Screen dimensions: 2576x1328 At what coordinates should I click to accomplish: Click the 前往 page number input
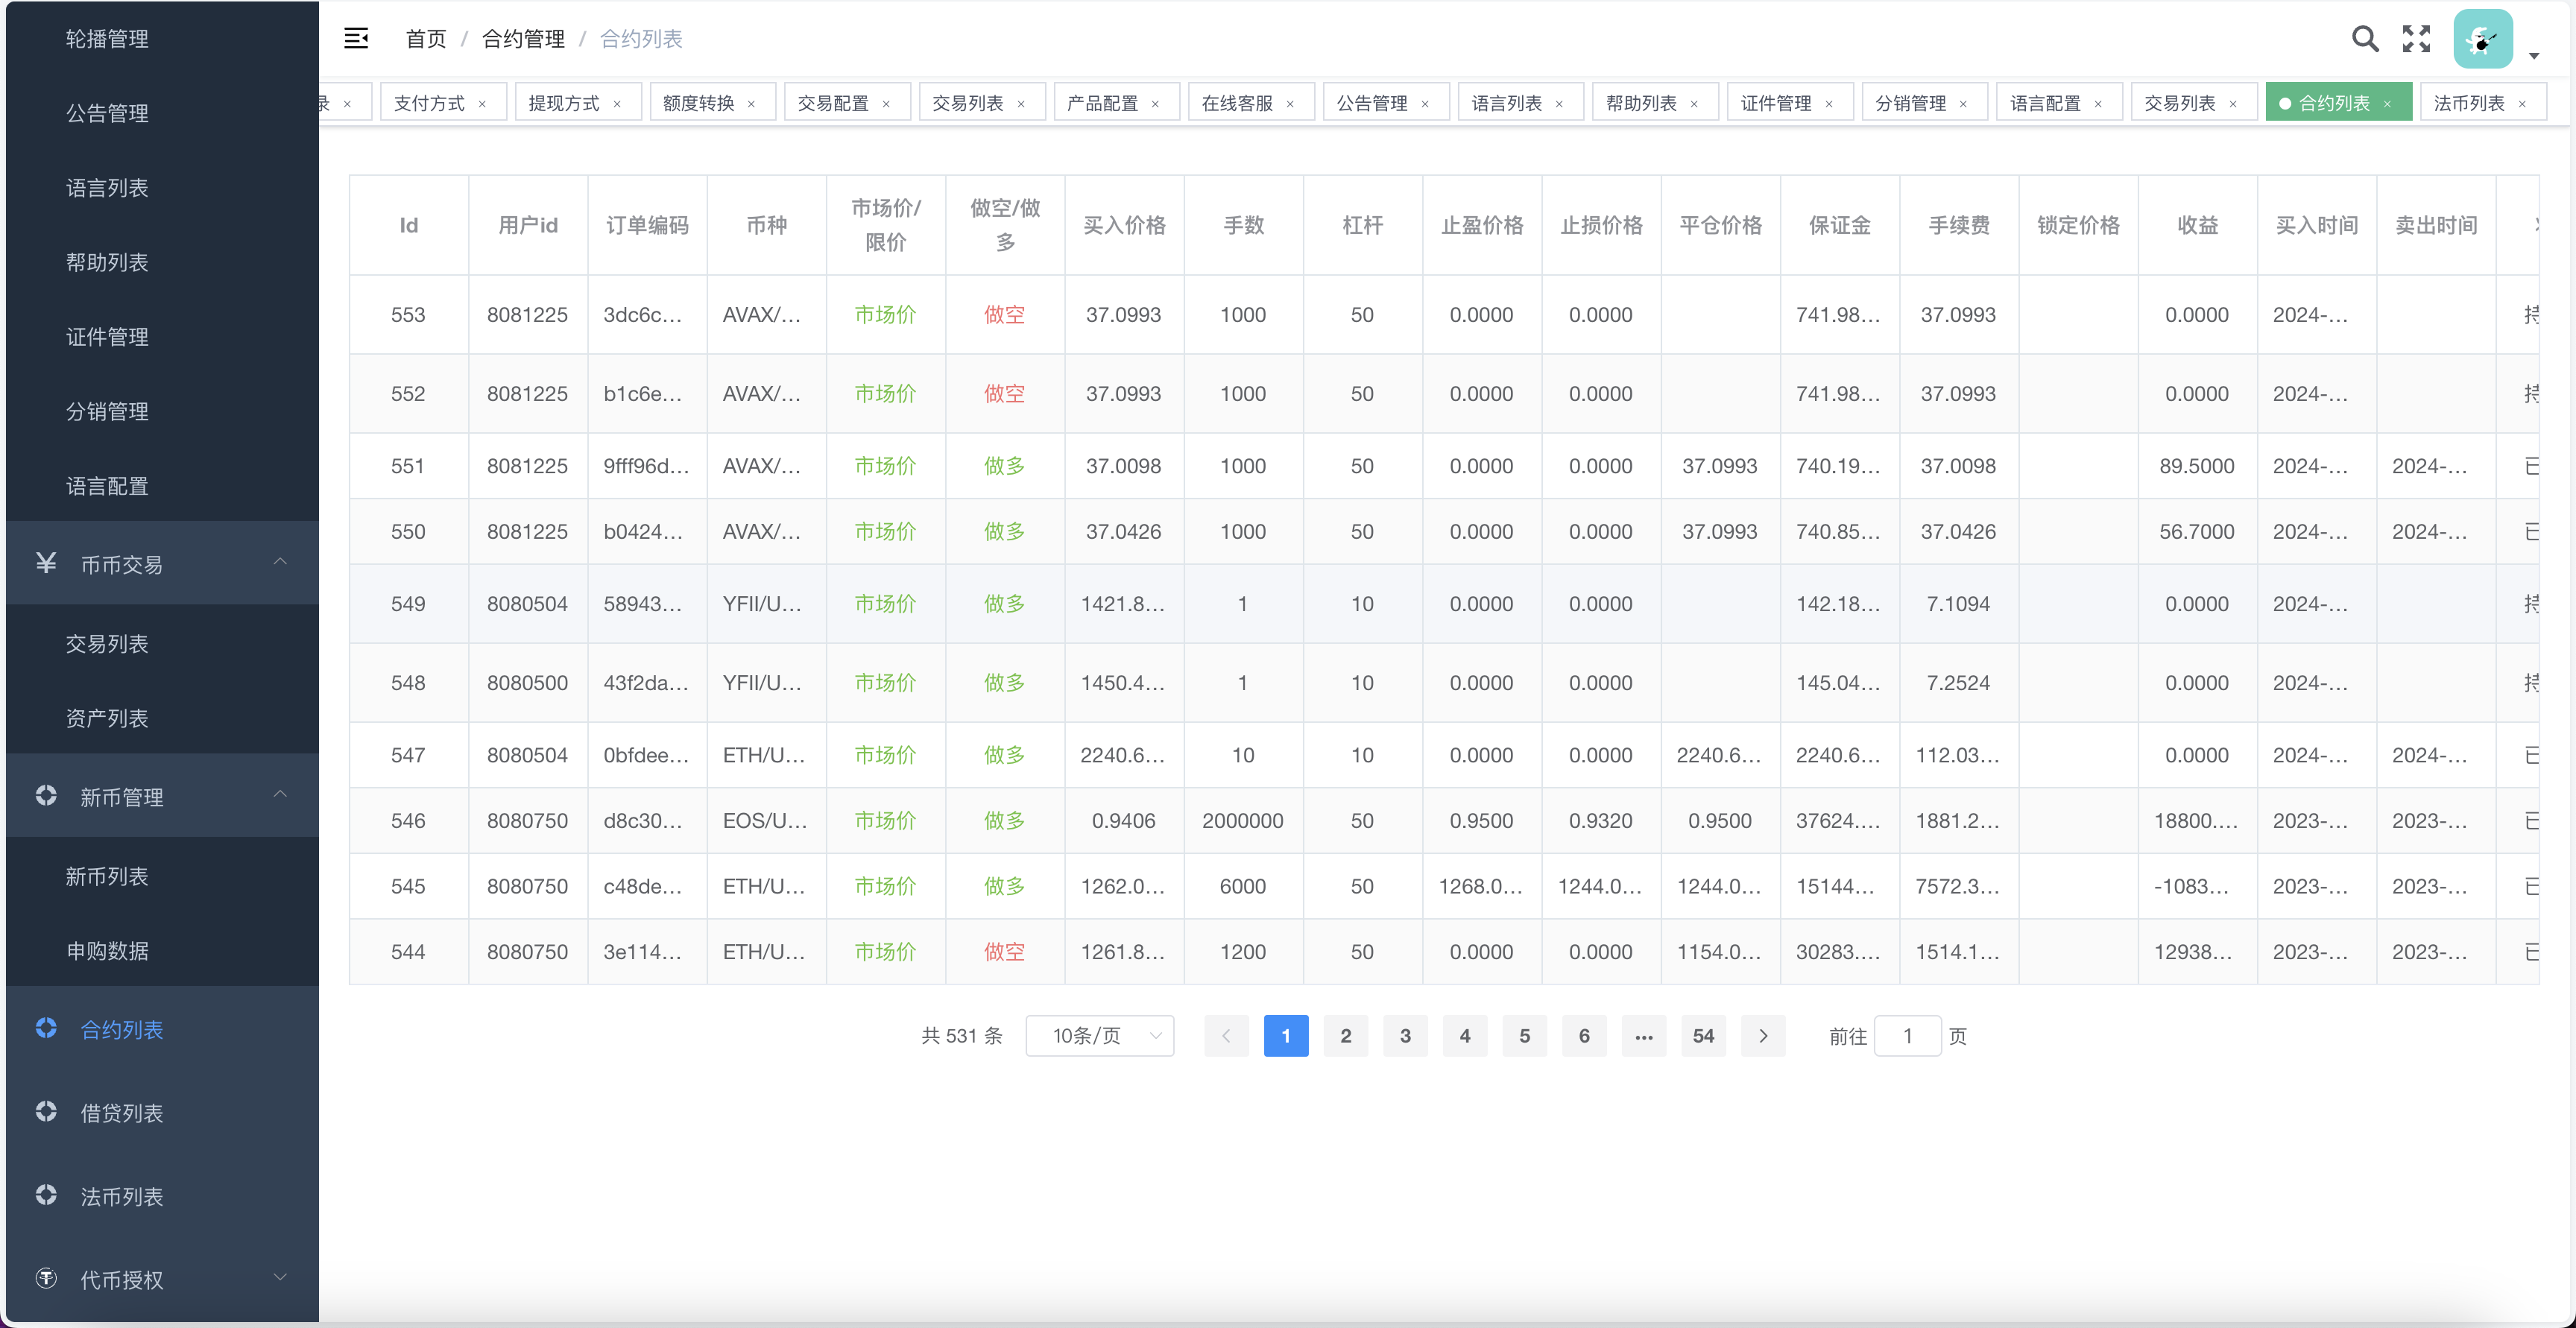coord(1908,1036)
